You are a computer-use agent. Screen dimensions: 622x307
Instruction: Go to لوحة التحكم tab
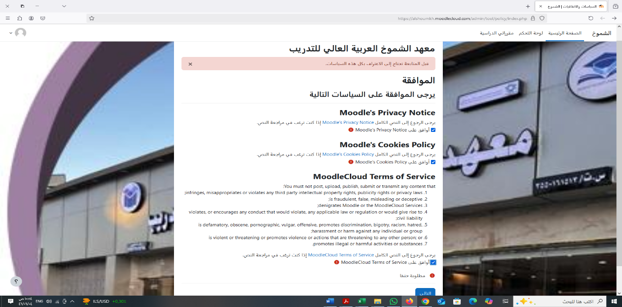pyautogui.click(x=531, y=33)
